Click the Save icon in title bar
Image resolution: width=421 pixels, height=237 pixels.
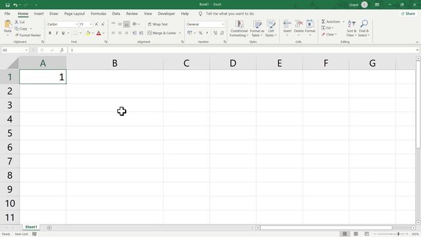(7, 5)
